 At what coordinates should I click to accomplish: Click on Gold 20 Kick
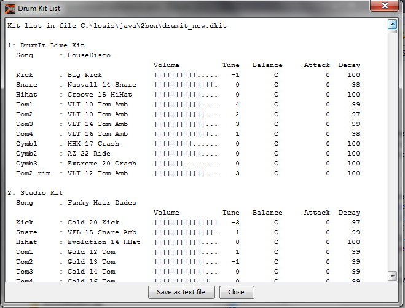[93, 223]
